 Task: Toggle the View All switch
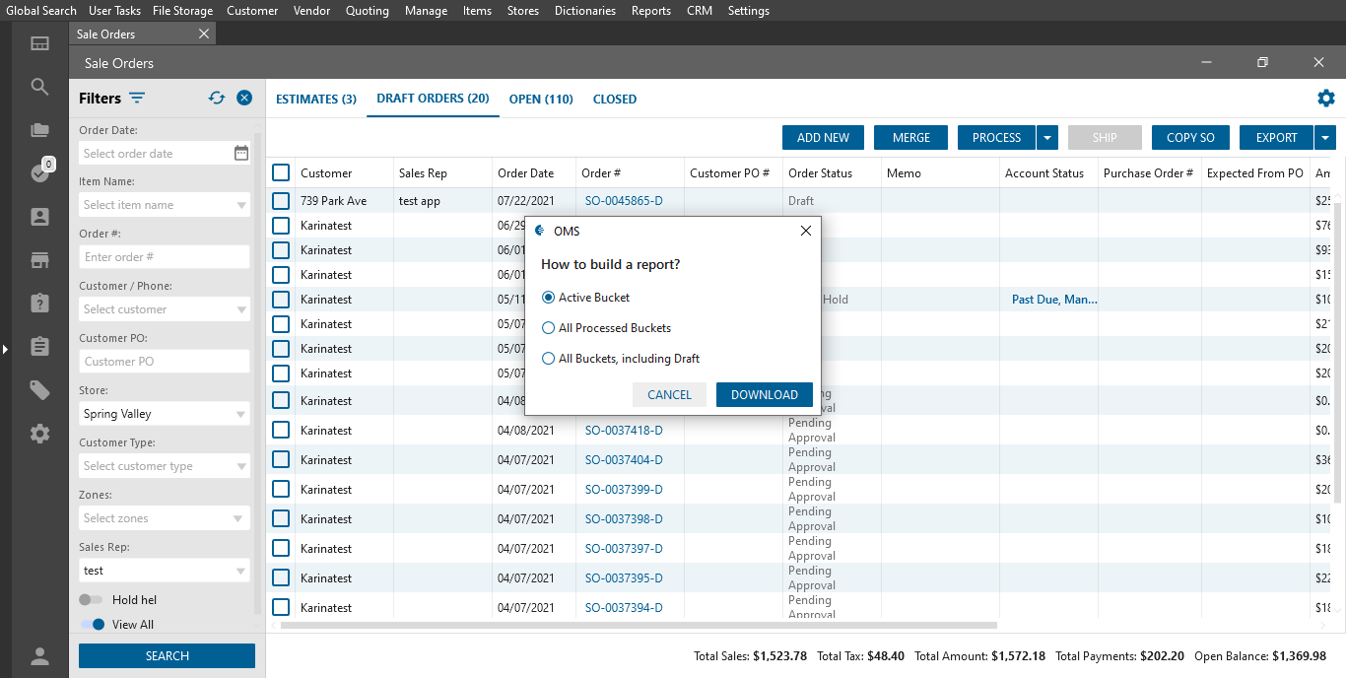(93, 625)
